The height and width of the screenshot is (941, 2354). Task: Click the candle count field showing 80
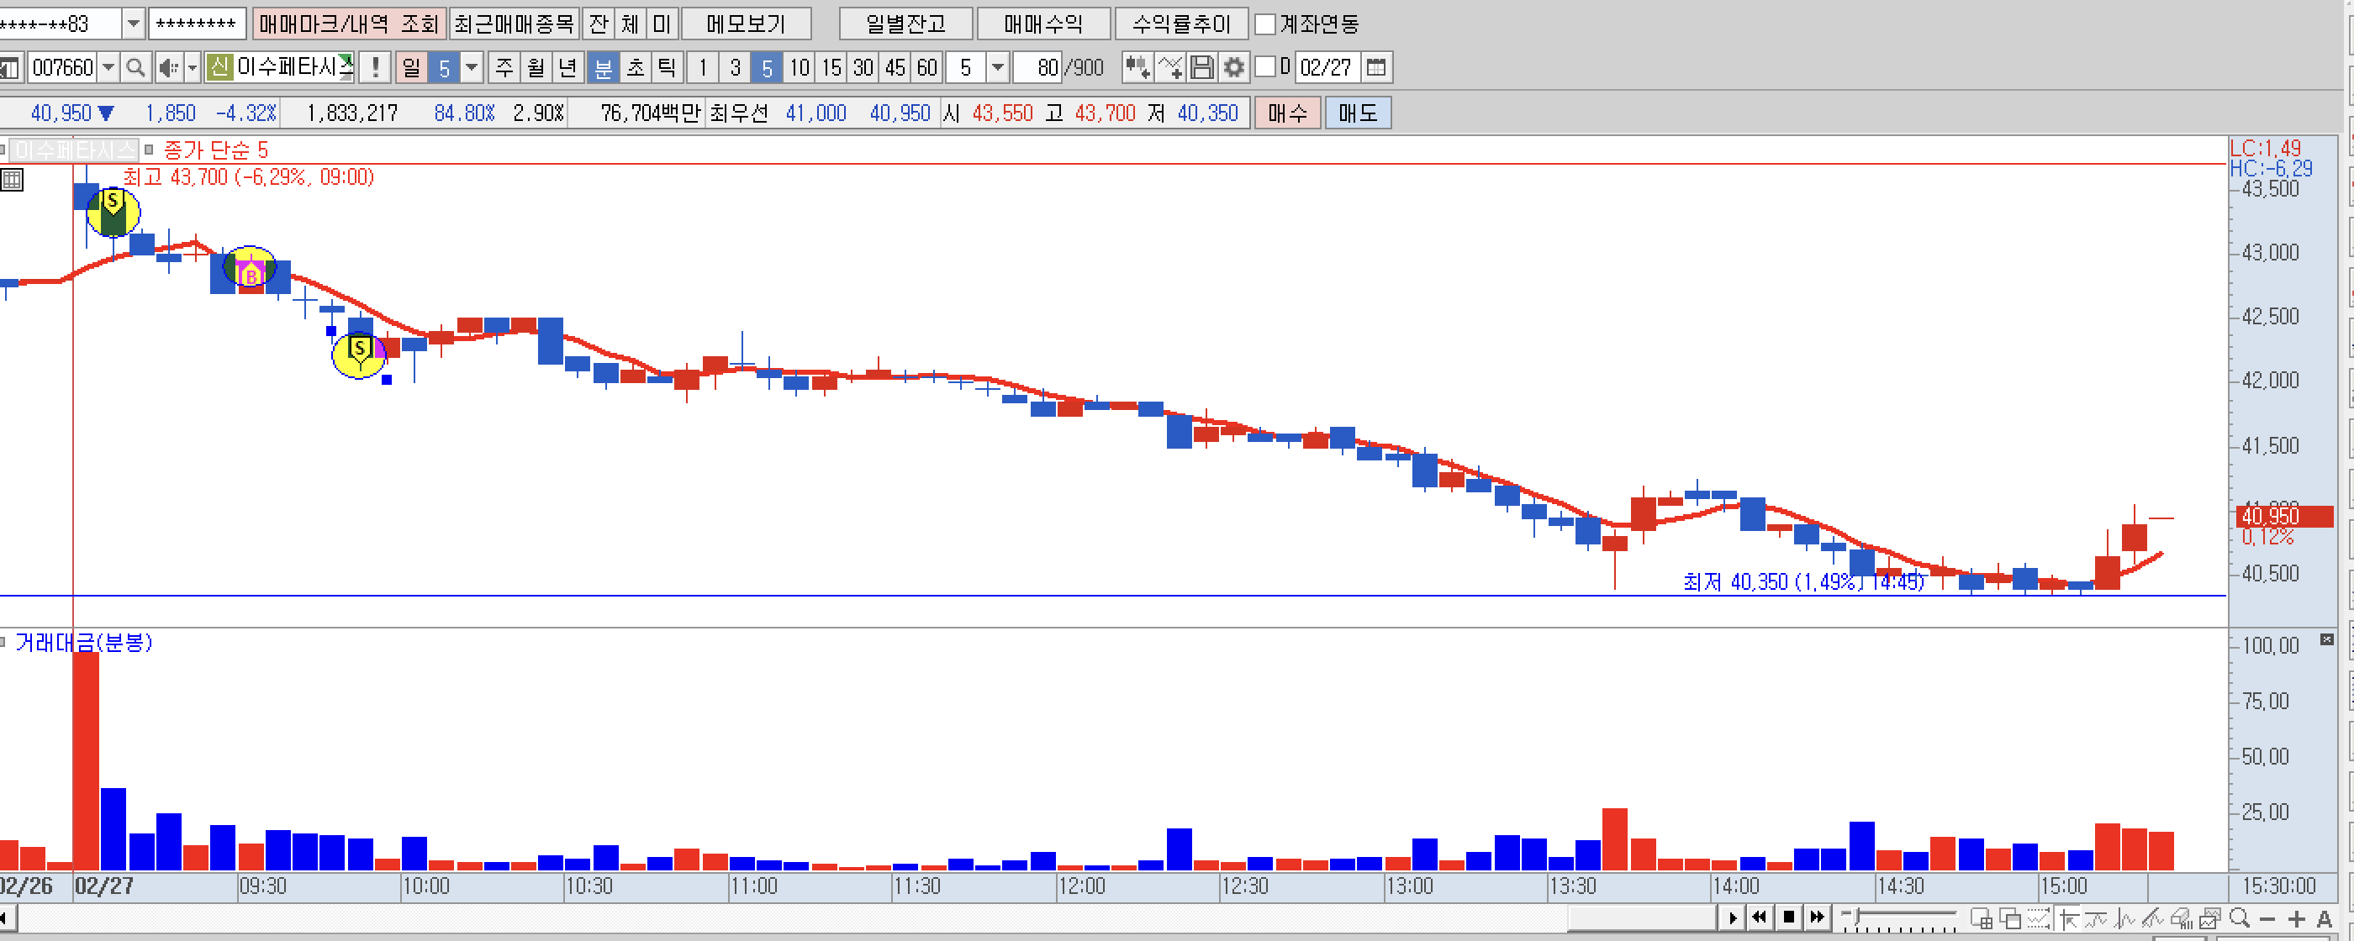(1037, 67)
